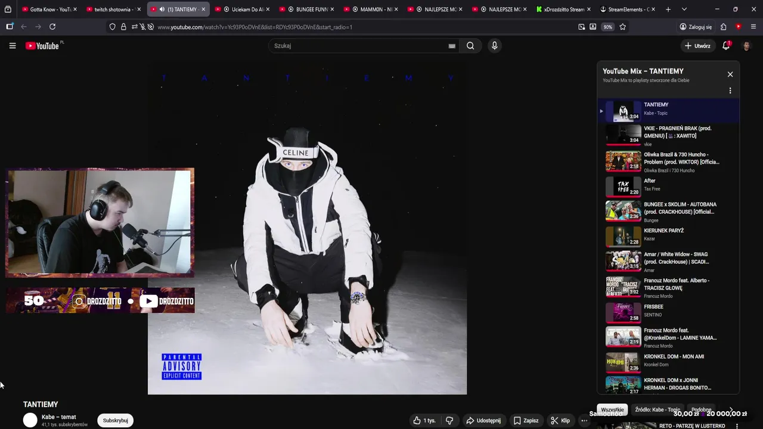Screen dimensions: 763x429
Task: Open a new browser tab
Action: point(668,10)
